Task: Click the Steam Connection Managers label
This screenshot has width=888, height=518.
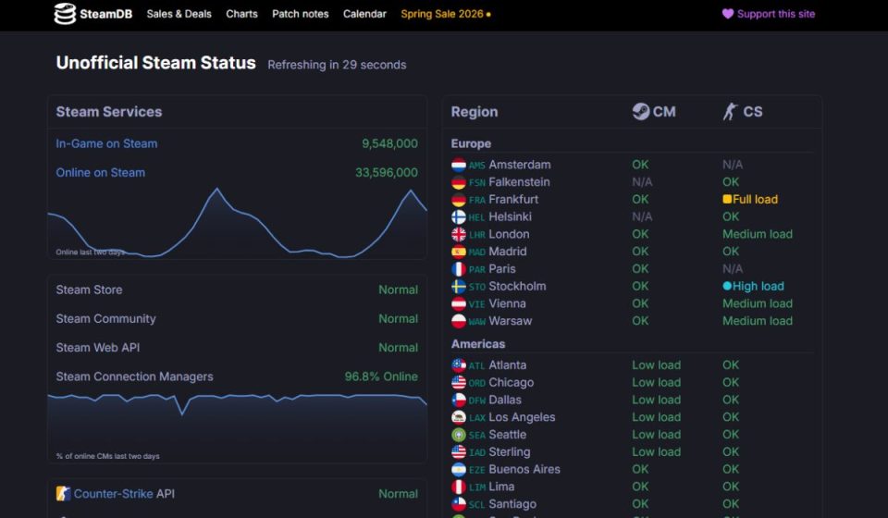Action: click(x=135, y=376)
